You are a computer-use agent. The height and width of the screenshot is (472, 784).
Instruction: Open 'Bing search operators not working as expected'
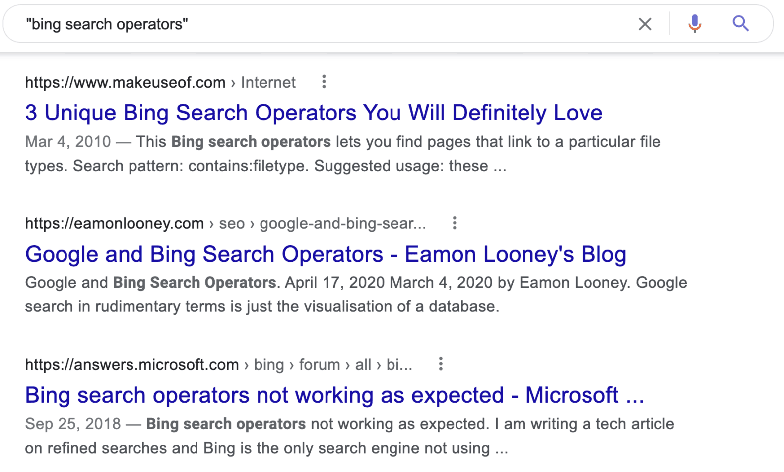pos(334,395)
